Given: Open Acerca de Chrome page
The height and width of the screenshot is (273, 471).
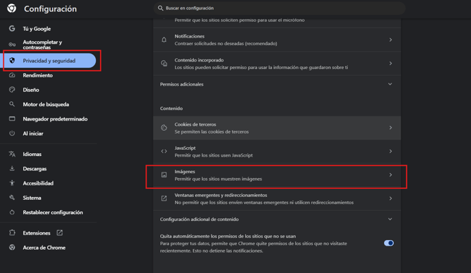Looking at the screenshot, I should [44, 248].
